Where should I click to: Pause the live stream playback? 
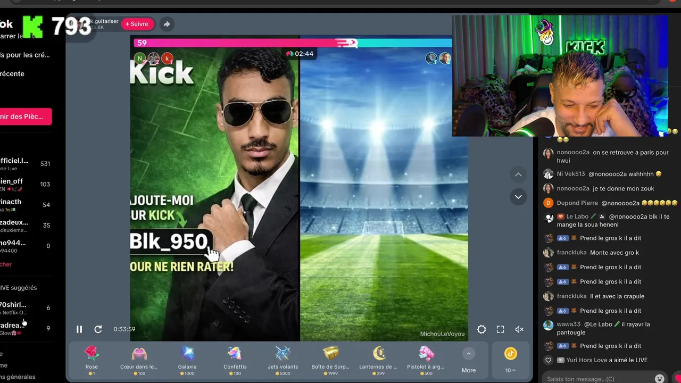click(x=79, y=329)
